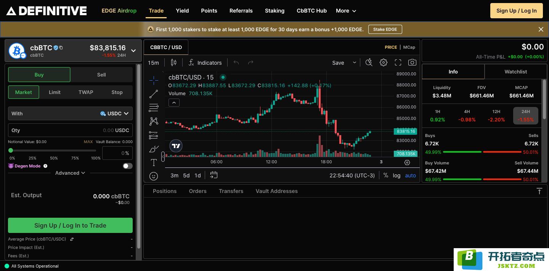
Task: Select the forecasting and measurement tool
Action: coord(154,135)
